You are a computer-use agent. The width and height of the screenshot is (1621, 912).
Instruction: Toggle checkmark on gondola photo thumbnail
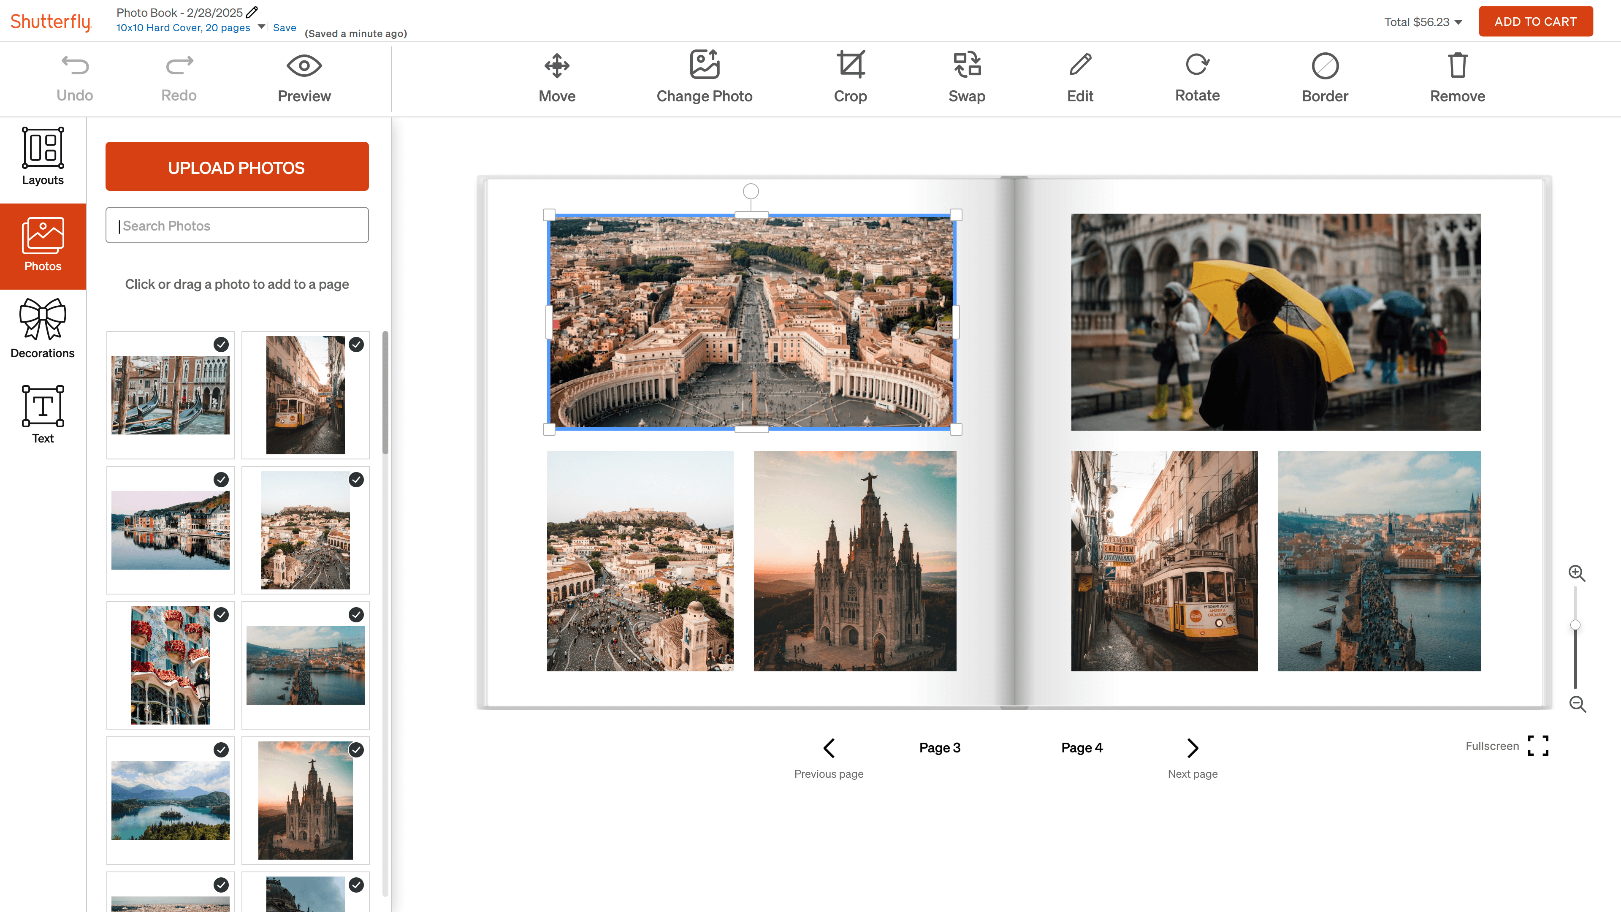tap(221, 344)
